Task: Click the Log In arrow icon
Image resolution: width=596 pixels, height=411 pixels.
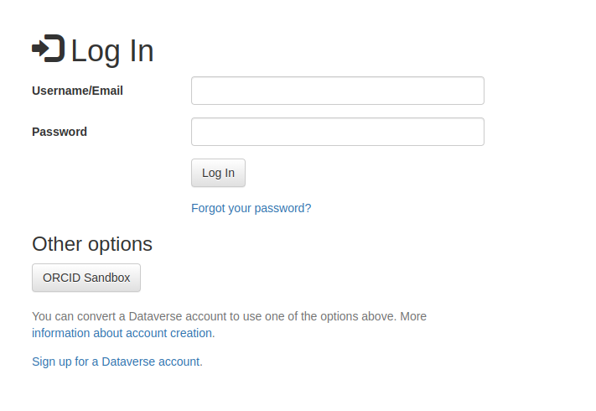Action: [x=48, y=49]
